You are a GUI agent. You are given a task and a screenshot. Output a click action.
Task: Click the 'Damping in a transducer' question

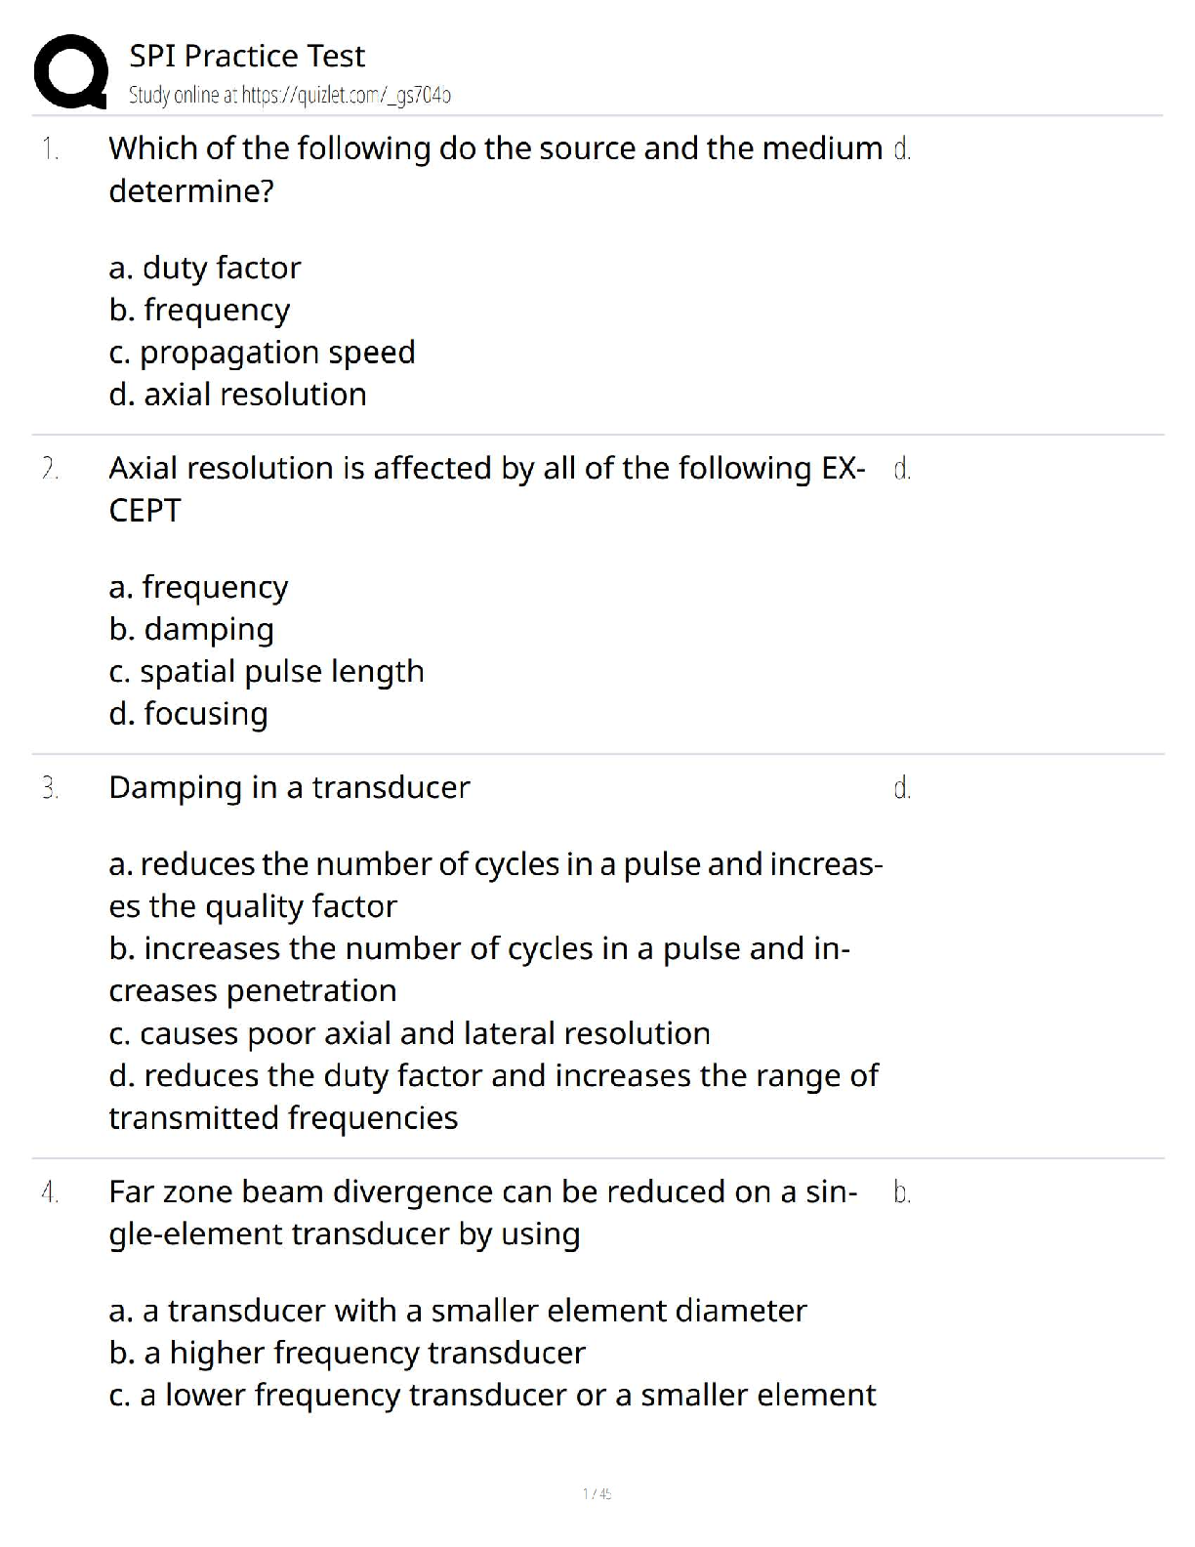(289, 787)
